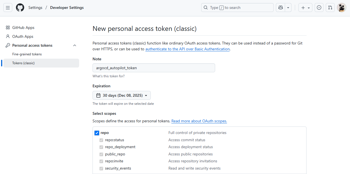Open the Expiration 30 days dropdown
Screen dimensions: 350x174
(x=121, y=95)
